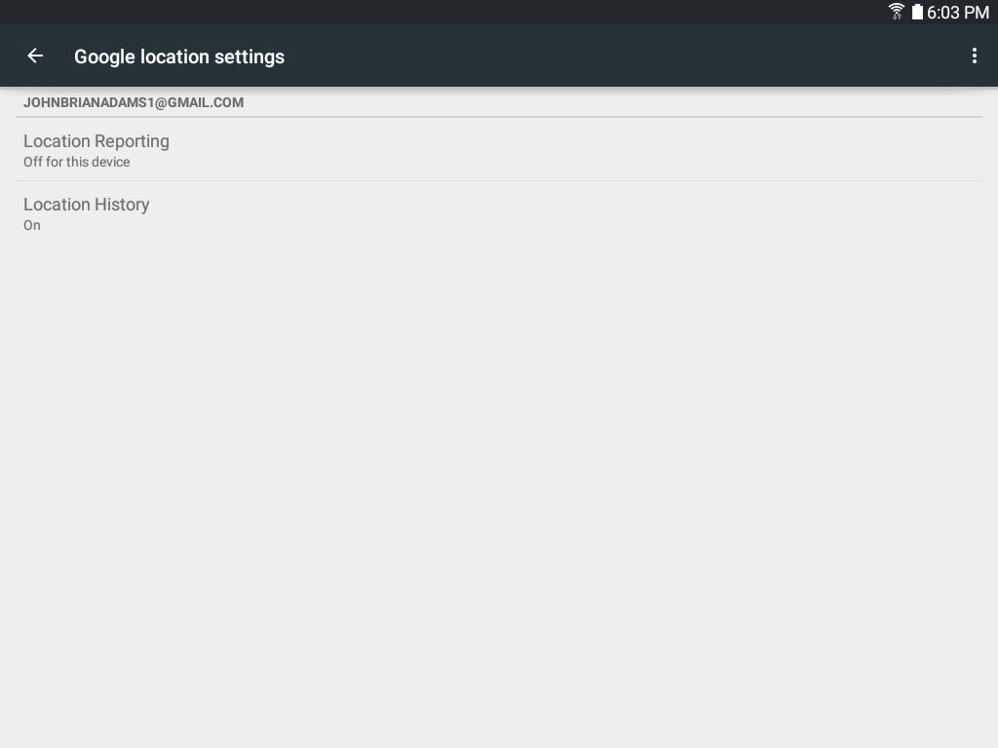The image size is (998, 748).
Task: Open the Location History setting
Action: (499, 213)
